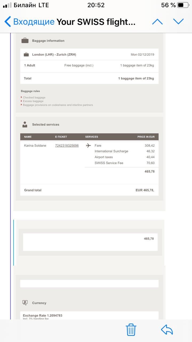Tap the trash icon to delete email
Image resolution: width=192 pixels, height=342 pixels.
point(131,330)
